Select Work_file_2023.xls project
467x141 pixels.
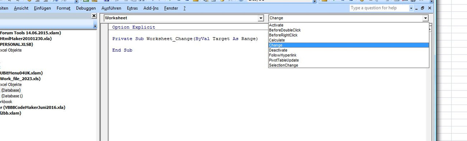(20, 79)
